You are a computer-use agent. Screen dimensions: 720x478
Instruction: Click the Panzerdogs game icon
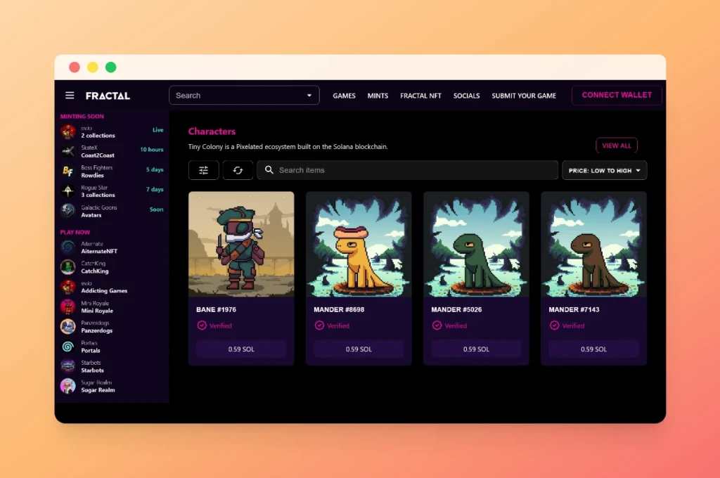(68, 326)
